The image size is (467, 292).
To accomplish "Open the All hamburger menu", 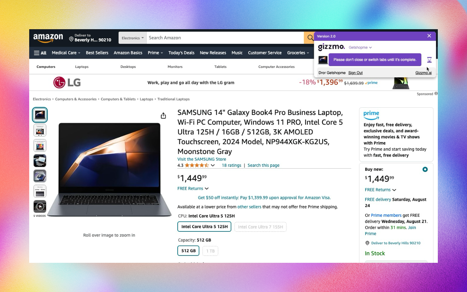I will click(x=40, y=53).
